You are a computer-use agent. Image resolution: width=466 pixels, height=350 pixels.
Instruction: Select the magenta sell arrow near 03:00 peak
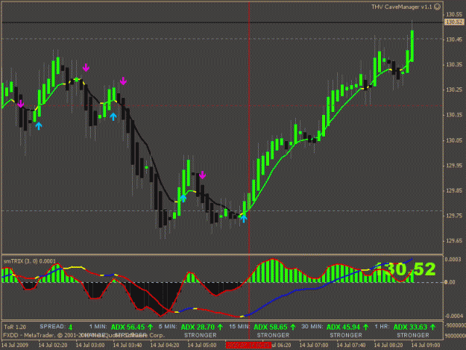(86, 67)
